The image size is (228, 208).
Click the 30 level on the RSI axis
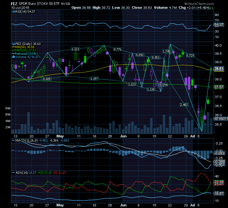click(217, 31)
